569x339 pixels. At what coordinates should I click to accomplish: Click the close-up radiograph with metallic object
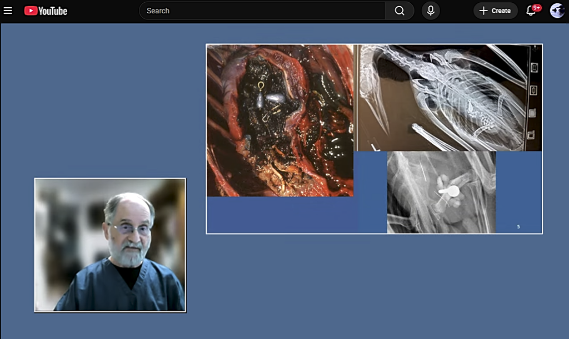point(441,193)
